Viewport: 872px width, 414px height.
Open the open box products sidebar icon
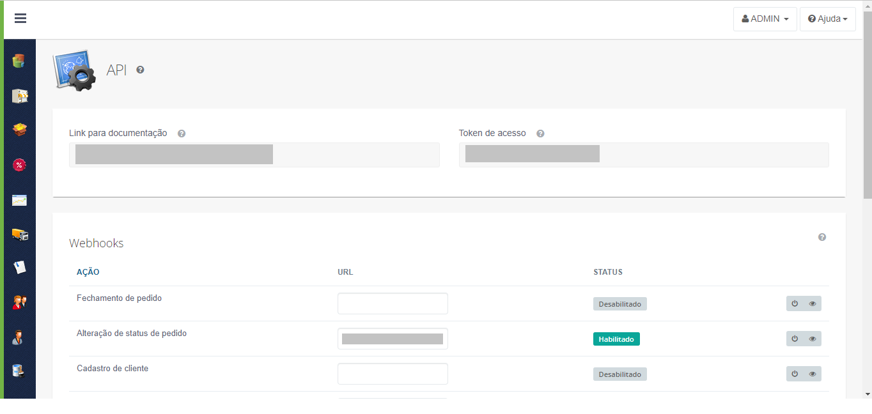point(20,130)
